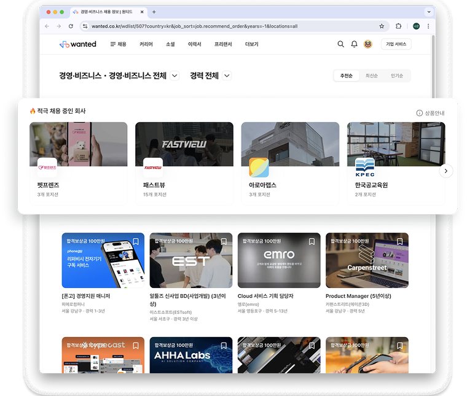Click 한국공교육원 company name

(371, 185)
